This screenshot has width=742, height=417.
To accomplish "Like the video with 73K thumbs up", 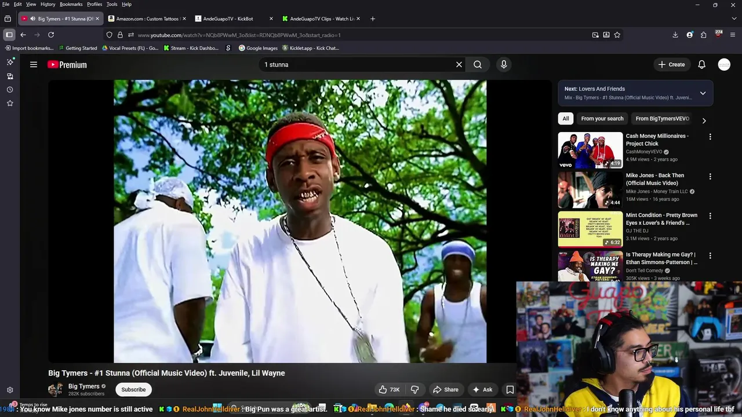I will (x=390, y=390).
